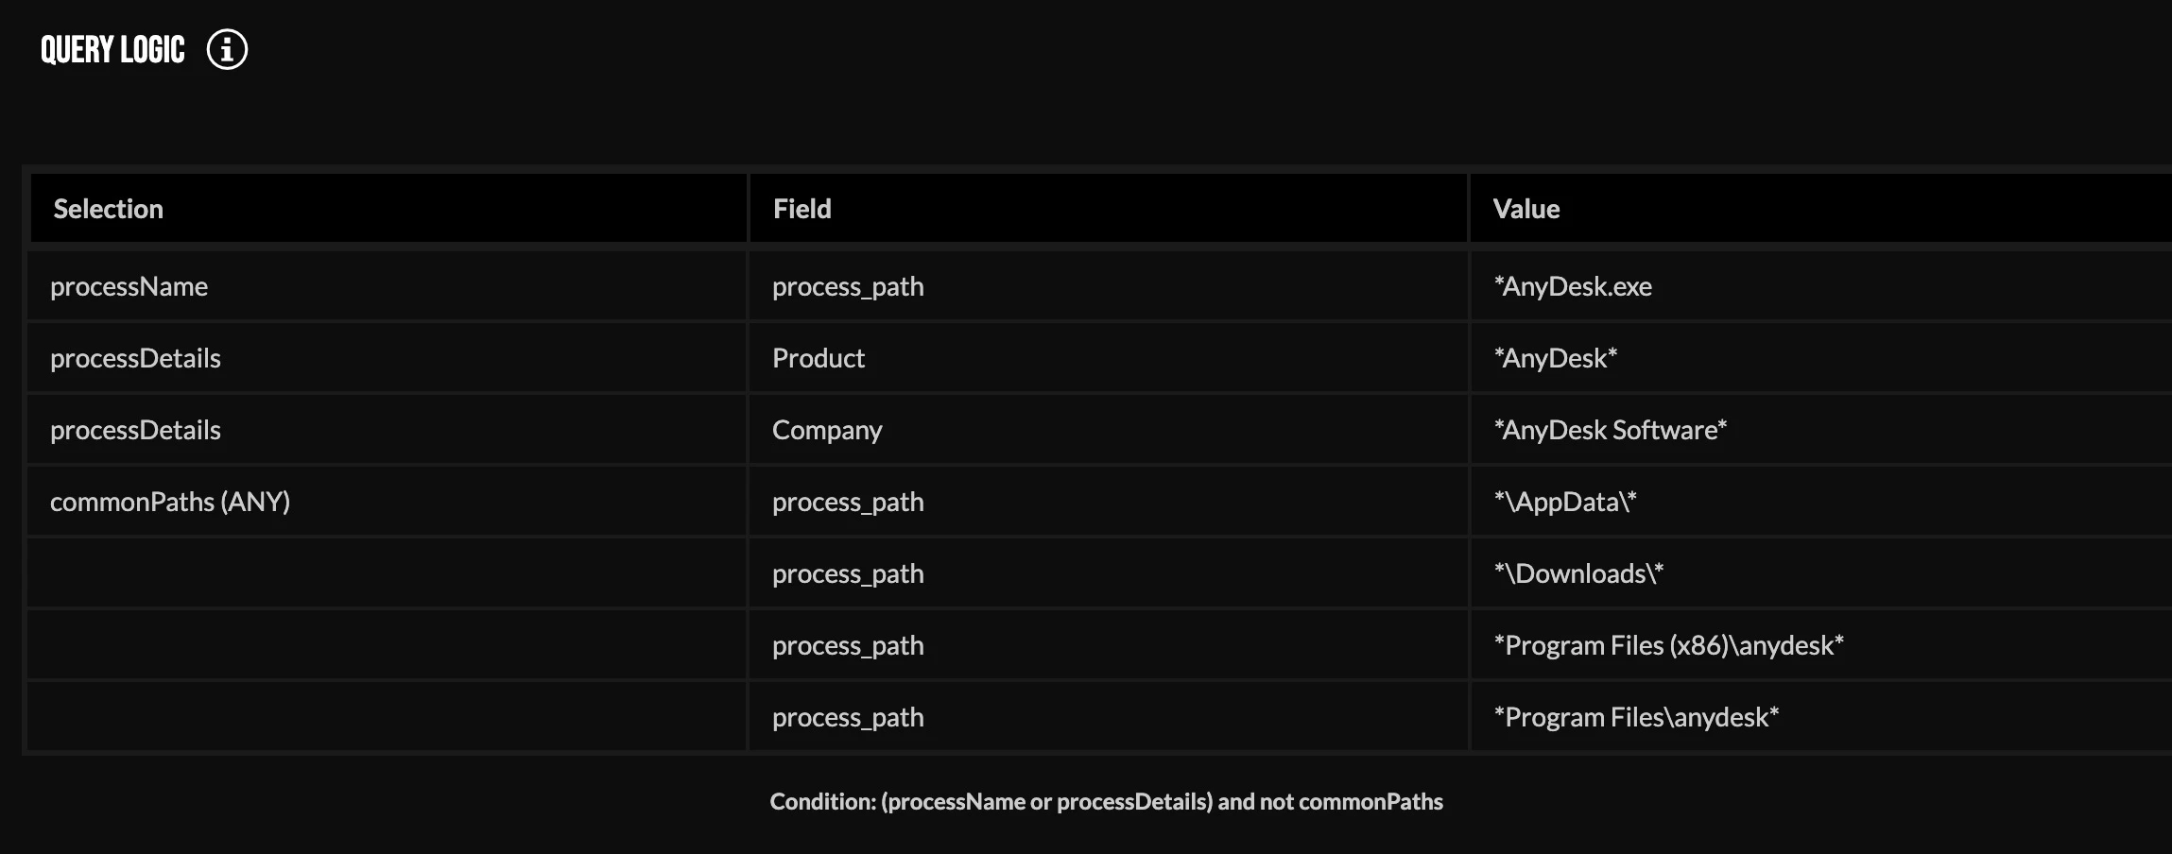Click the Product field cell

(1108, 358)
